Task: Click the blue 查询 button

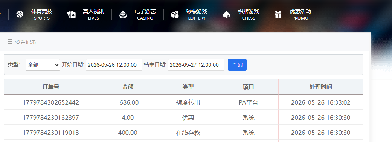Action: [237, 65]
